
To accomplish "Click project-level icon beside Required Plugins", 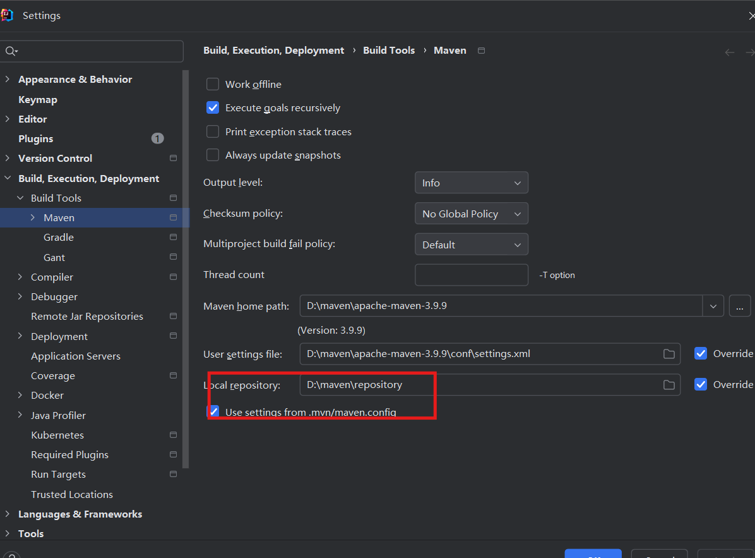I will (x=174, y=454).
